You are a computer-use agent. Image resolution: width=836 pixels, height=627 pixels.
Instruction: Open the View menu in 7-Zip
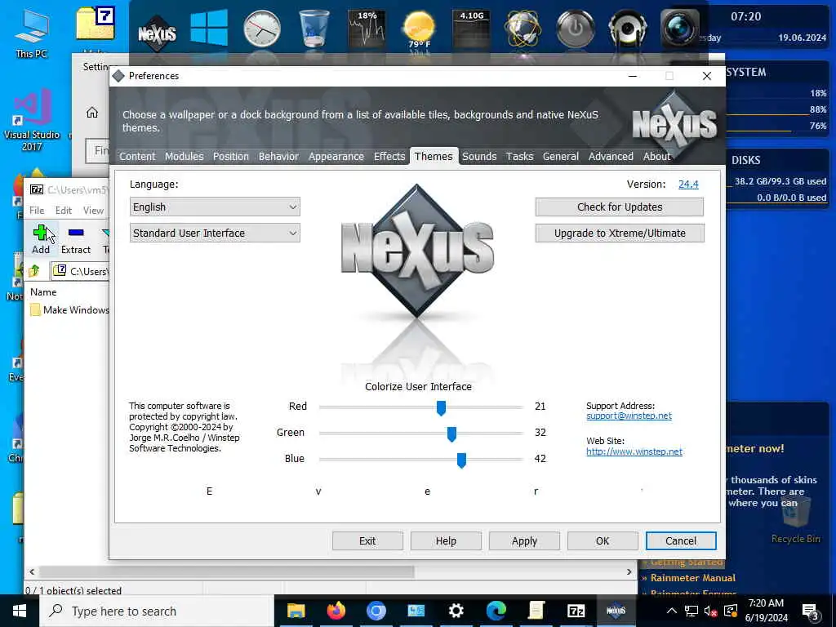(x=93, y=210)
